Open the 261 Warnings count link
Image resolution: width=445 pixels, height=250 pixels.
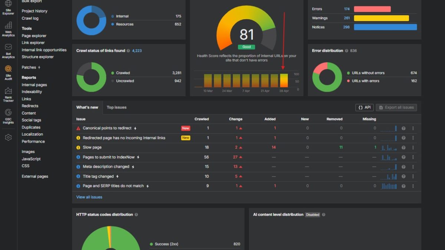point(347,18)
